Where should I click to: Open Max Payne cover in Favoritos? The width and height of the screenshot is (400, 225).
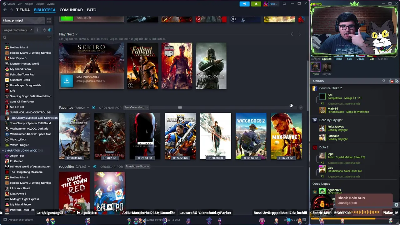point(286,136)
